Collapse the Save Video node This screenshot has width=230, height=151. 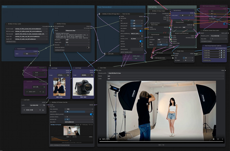point(99,68)
